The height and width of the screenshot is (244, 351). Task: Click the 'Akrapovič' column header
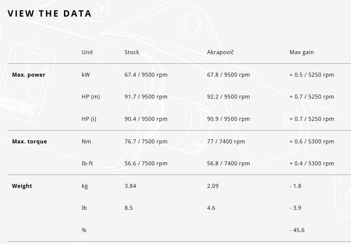pyautogui.click(x=220, y=52)
